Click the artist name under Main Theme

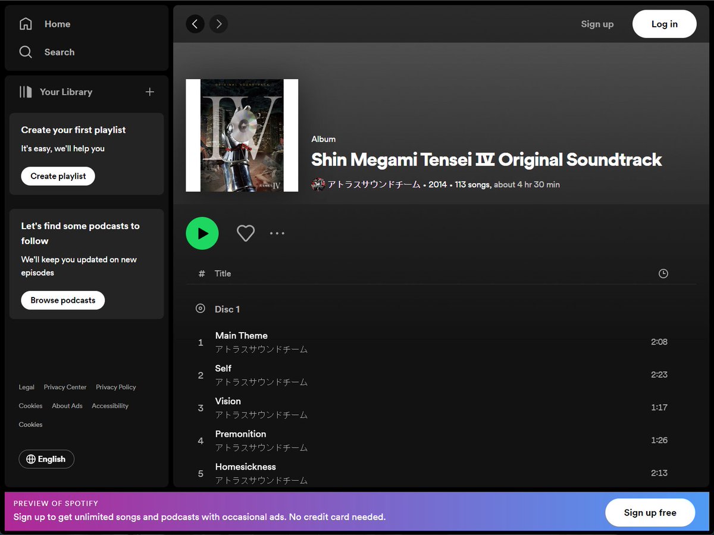click(261, 349)
